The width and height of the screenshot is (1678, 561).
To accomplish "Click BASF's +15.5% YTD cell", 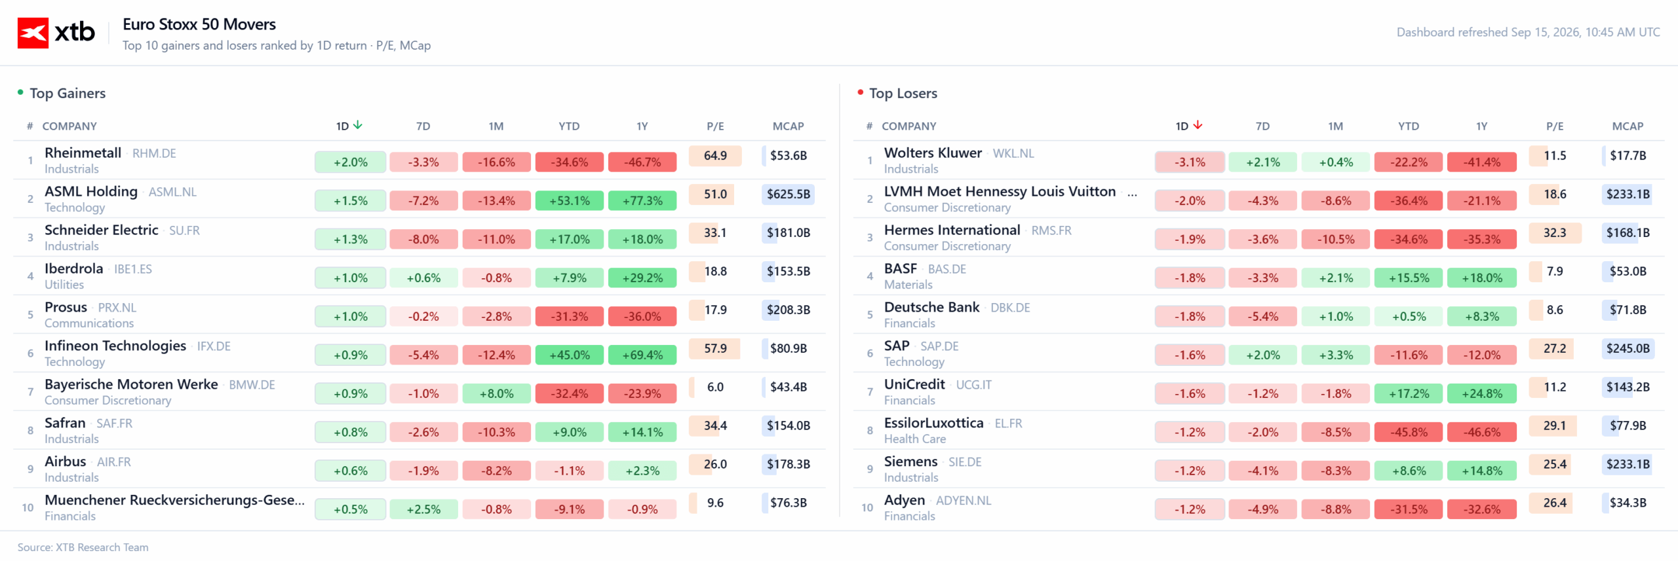I will click(1409, 278).
